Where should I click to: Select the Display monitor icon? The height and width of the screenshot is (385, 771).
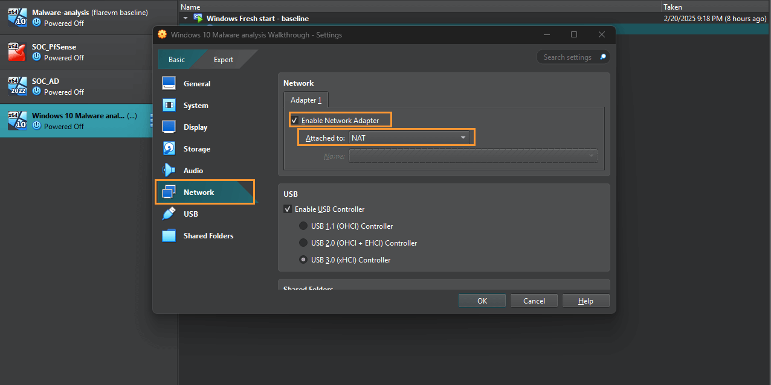[x=169, y=127]
